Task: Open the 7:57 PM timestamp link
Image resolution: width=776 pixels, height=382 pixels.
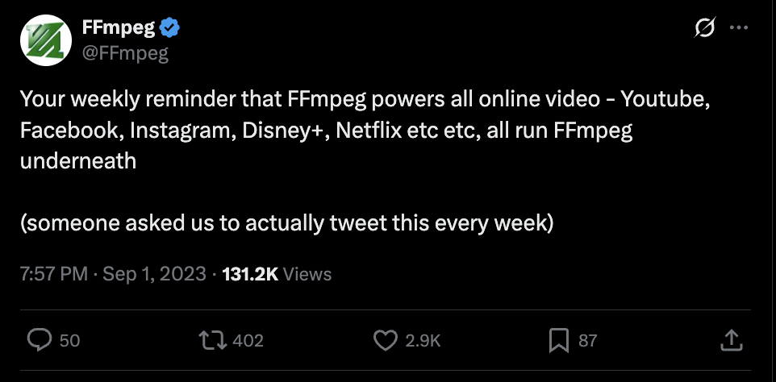Action: point(54,274)
